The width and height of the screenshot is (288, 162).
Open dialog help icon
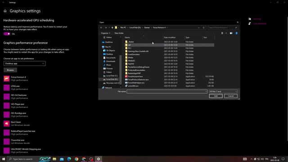[236, 33]
